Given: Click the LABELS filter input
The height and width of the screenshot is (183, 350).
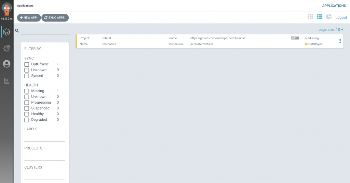Looking at the screenshot, I should [x=45, y=138].
